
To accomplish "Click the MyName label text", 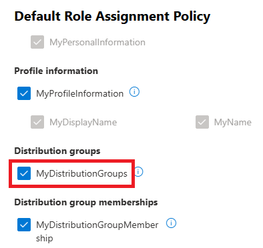I will 233,122.
